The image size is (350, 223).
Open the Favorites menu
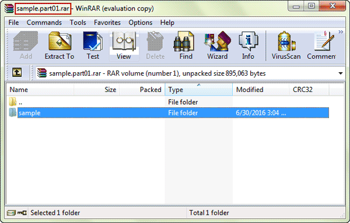tap(107, 23)
